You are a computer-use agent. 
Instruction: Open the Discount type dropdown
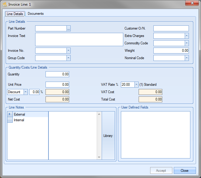point(25,92)
